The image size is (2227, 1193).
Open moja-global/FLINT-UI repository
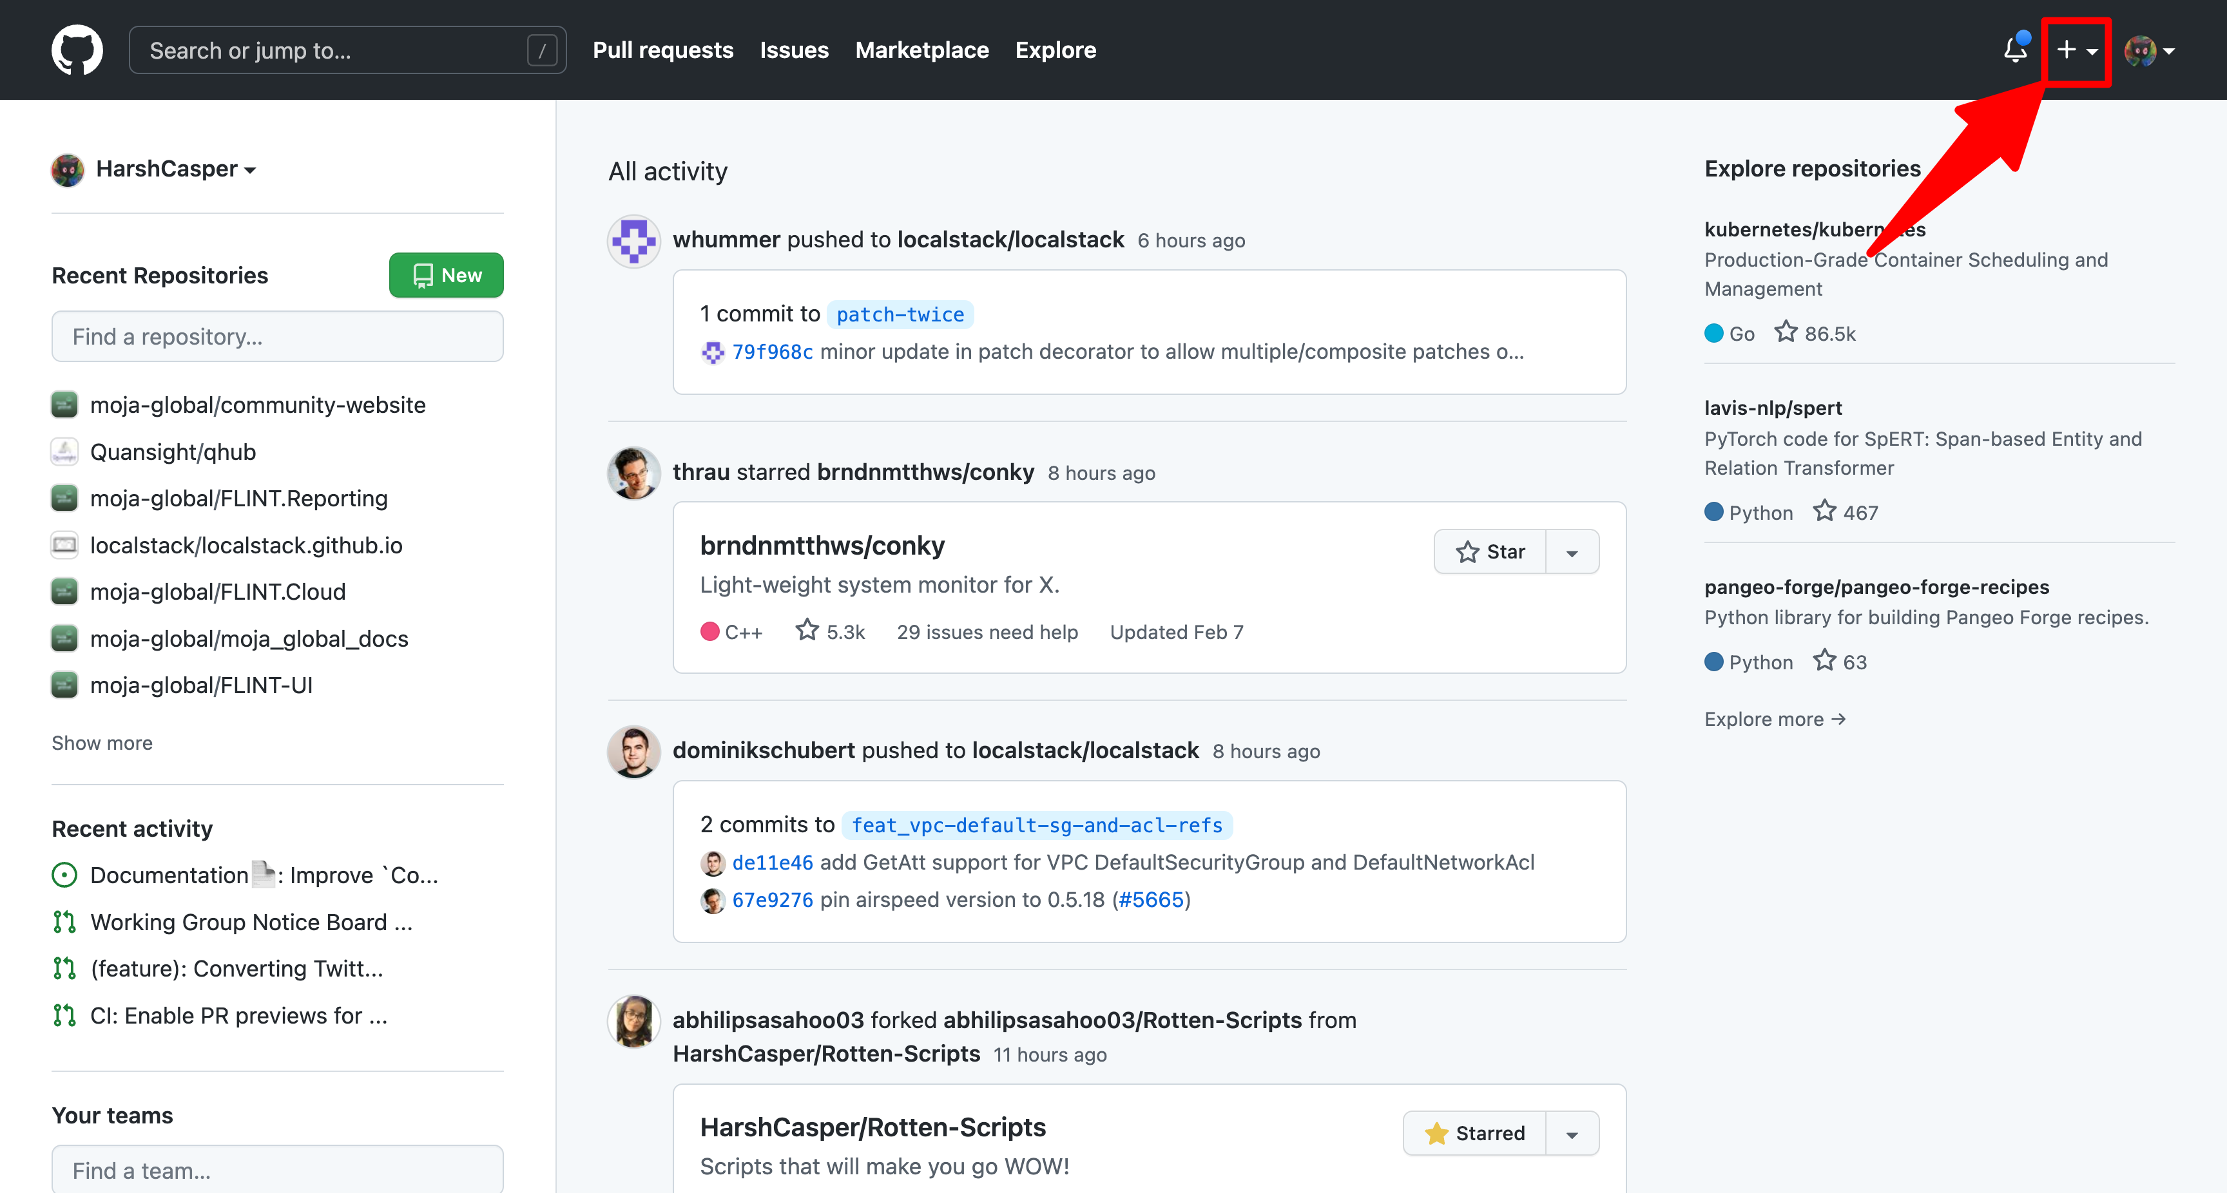pos(202,685)
